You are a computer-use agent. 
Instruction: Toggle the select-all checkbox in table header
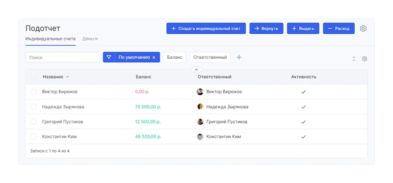pyautogui.click(x=33, y=77)
